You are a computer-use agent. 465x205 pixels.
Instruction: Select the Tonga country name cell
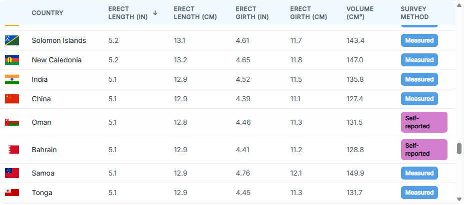[x=42, y=193]
